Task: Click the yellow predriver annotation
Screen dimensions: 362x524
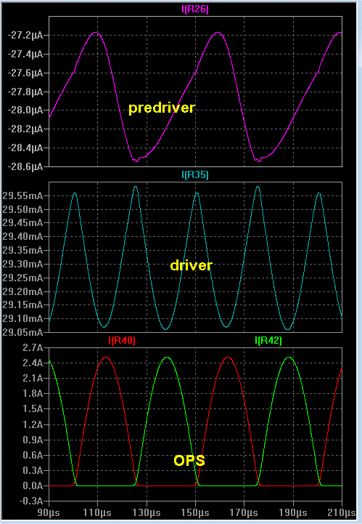Action: 162,108
